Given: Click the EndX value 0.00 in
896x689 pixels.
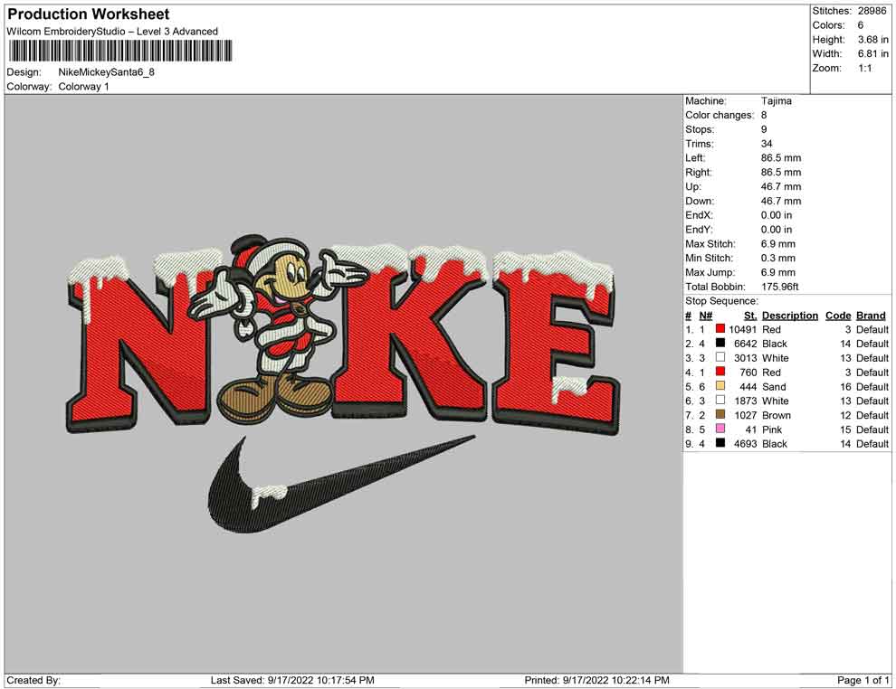Looking at the screenshot, I should 776,215.
